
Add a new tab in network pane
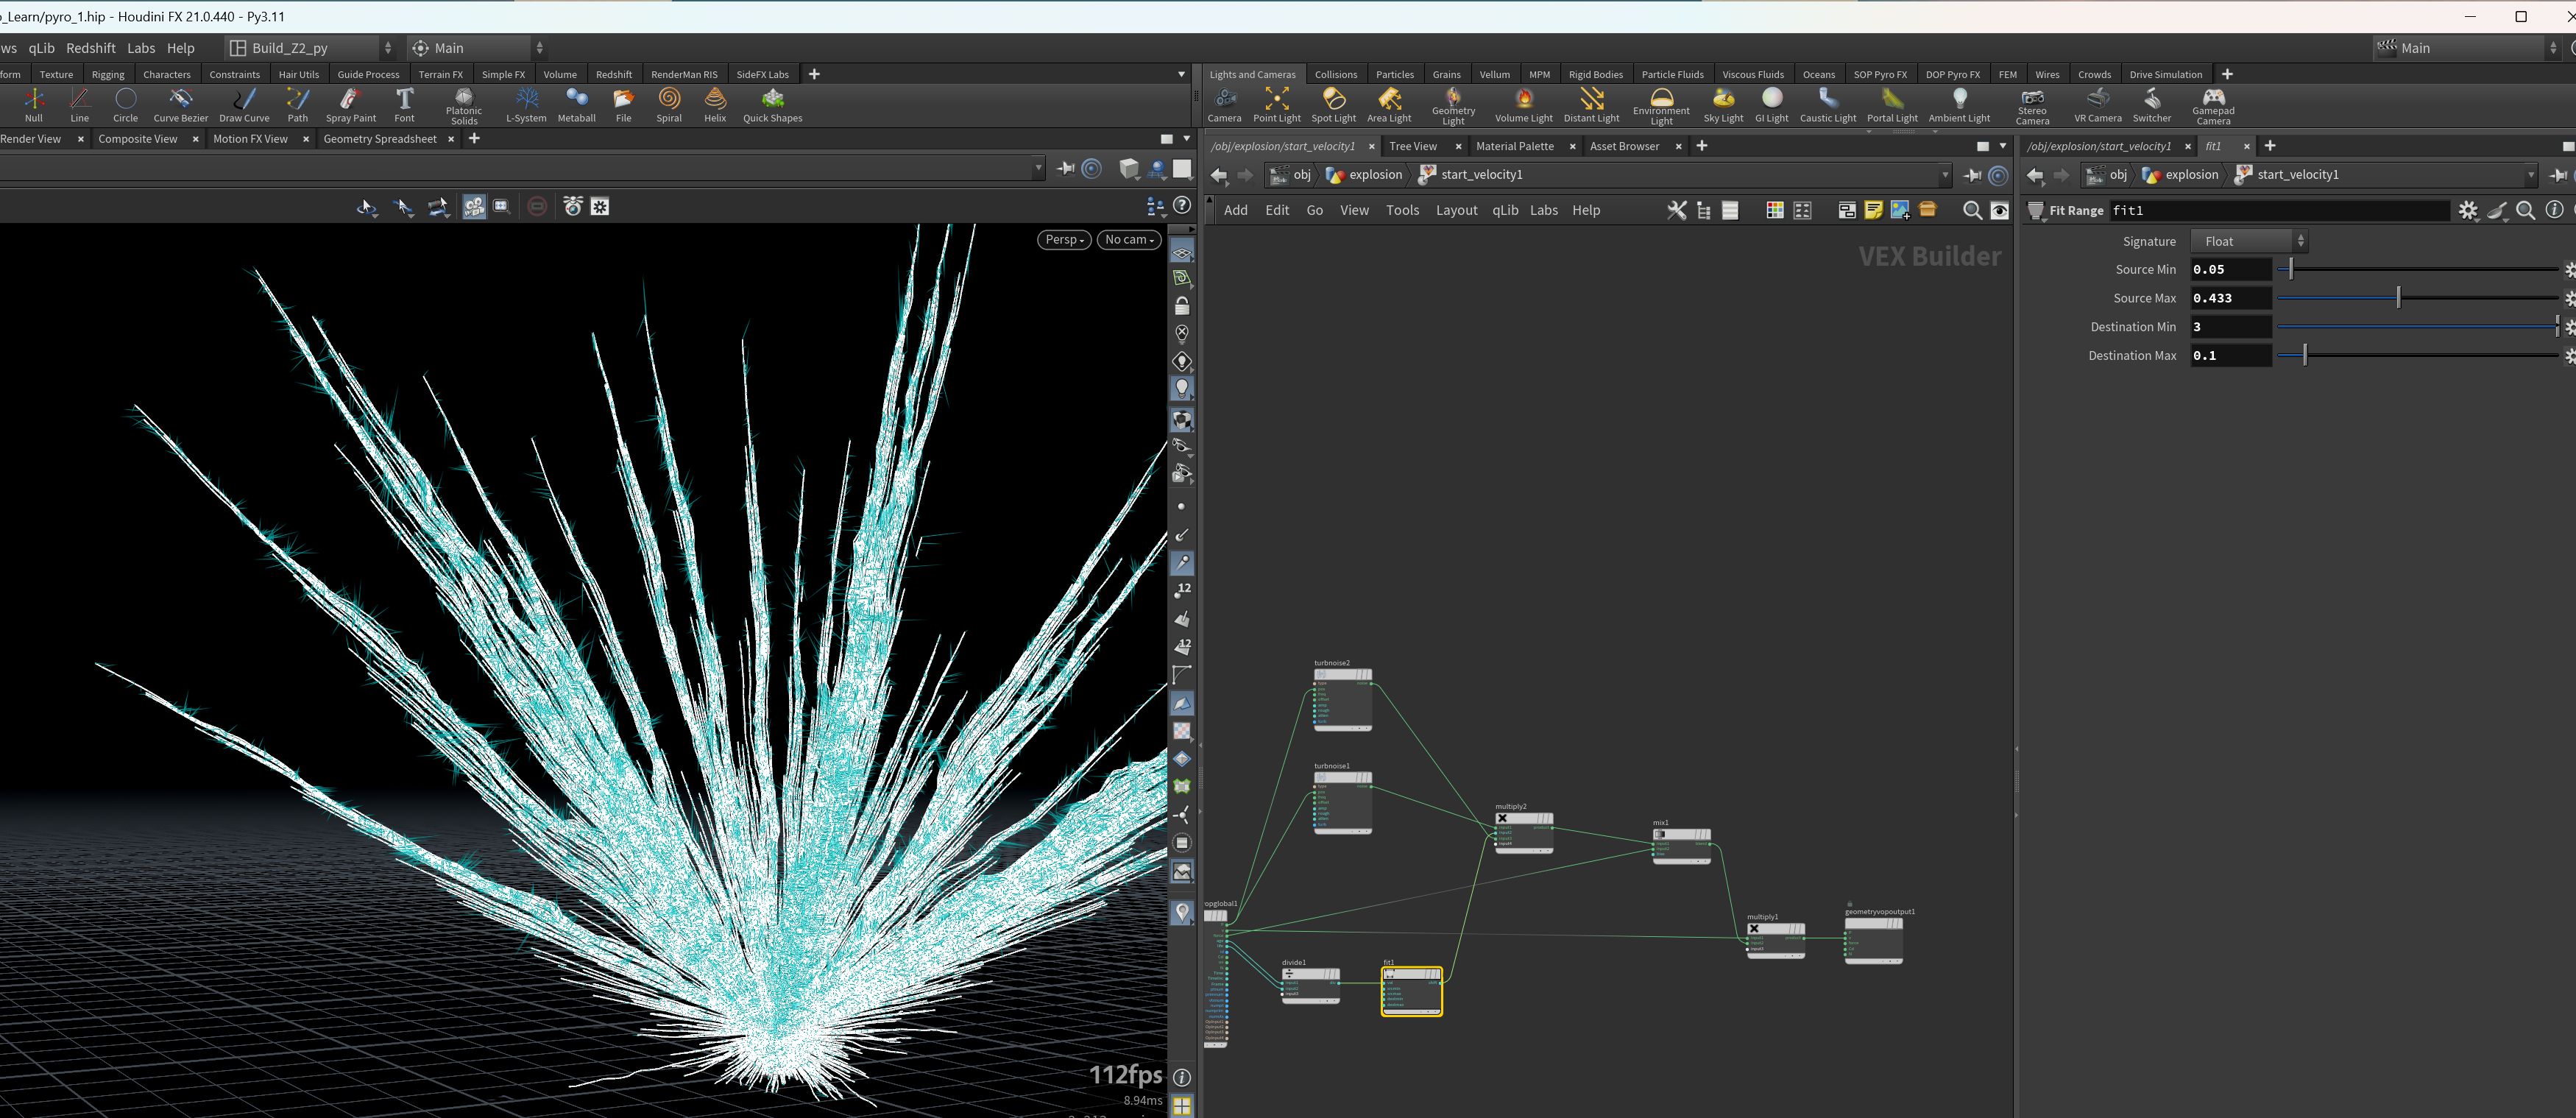click(x=1701, y=146)
